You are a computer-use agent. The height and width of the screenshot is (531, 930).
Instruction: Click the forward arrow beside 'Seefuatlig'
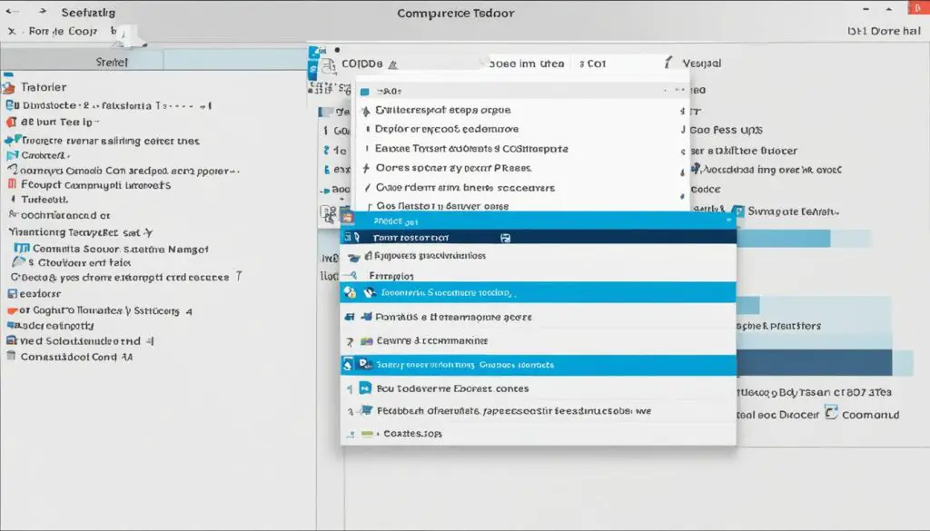coord(42,11)
